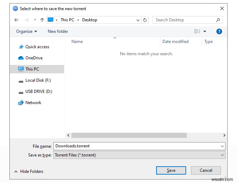Image resolution: width=237 pixels, height=183 pixels.
Task: Open the help question mark icon
Action: tap(219, 31)
